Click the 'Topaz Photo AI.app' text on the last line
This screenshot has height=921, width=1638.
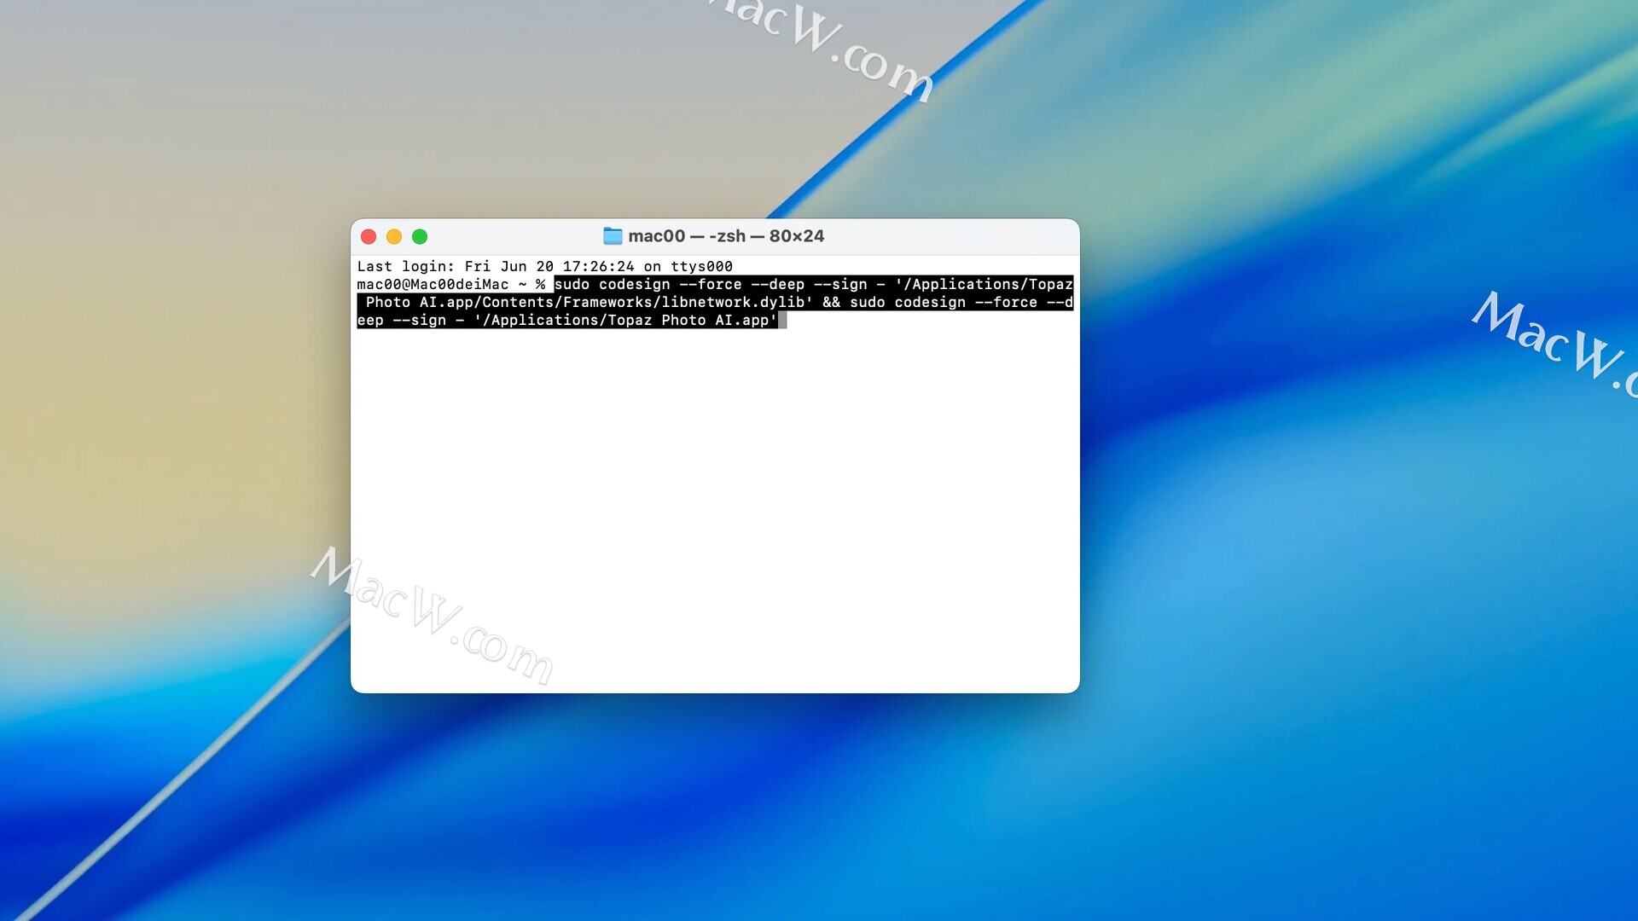click(x=688, y=320)
